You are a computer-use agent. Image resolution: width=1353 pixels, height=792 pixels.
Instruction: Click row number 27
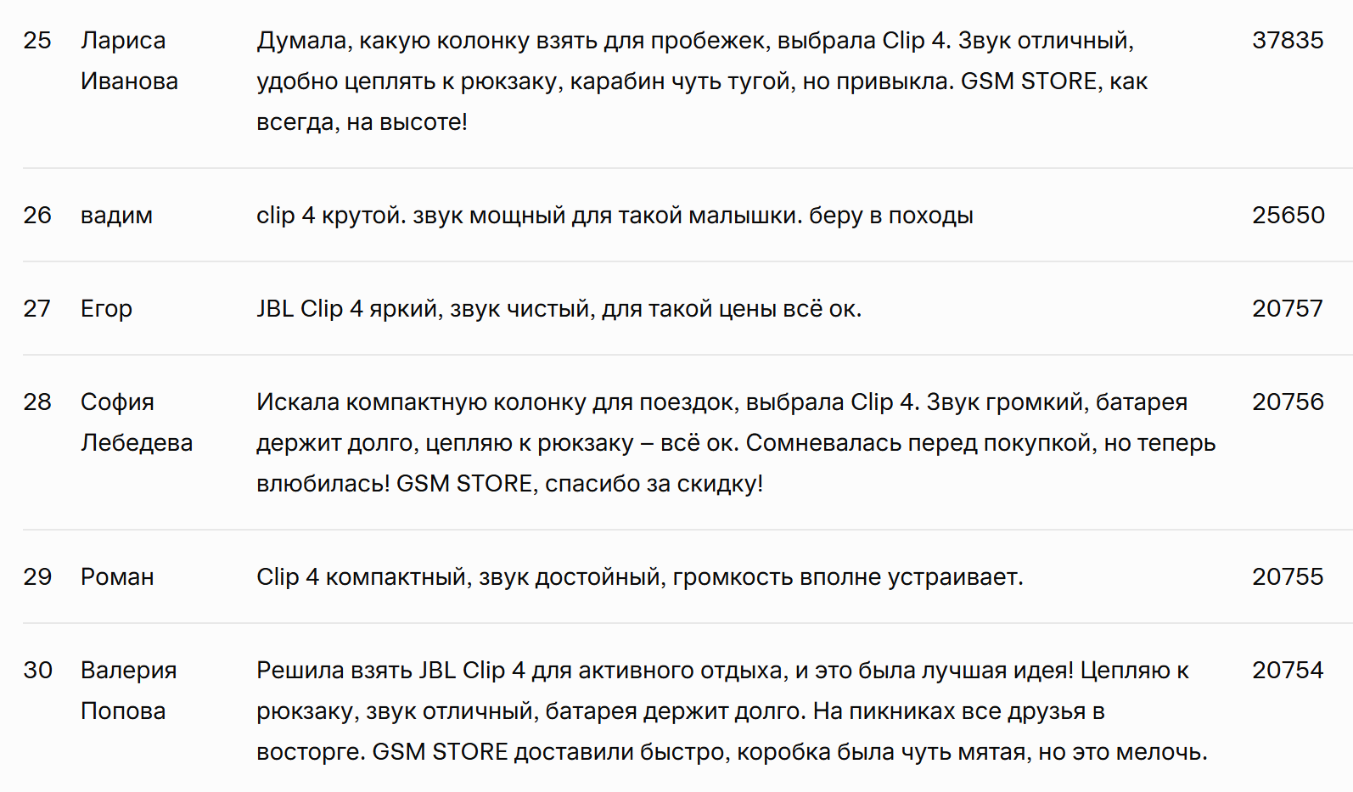(37, 309)
